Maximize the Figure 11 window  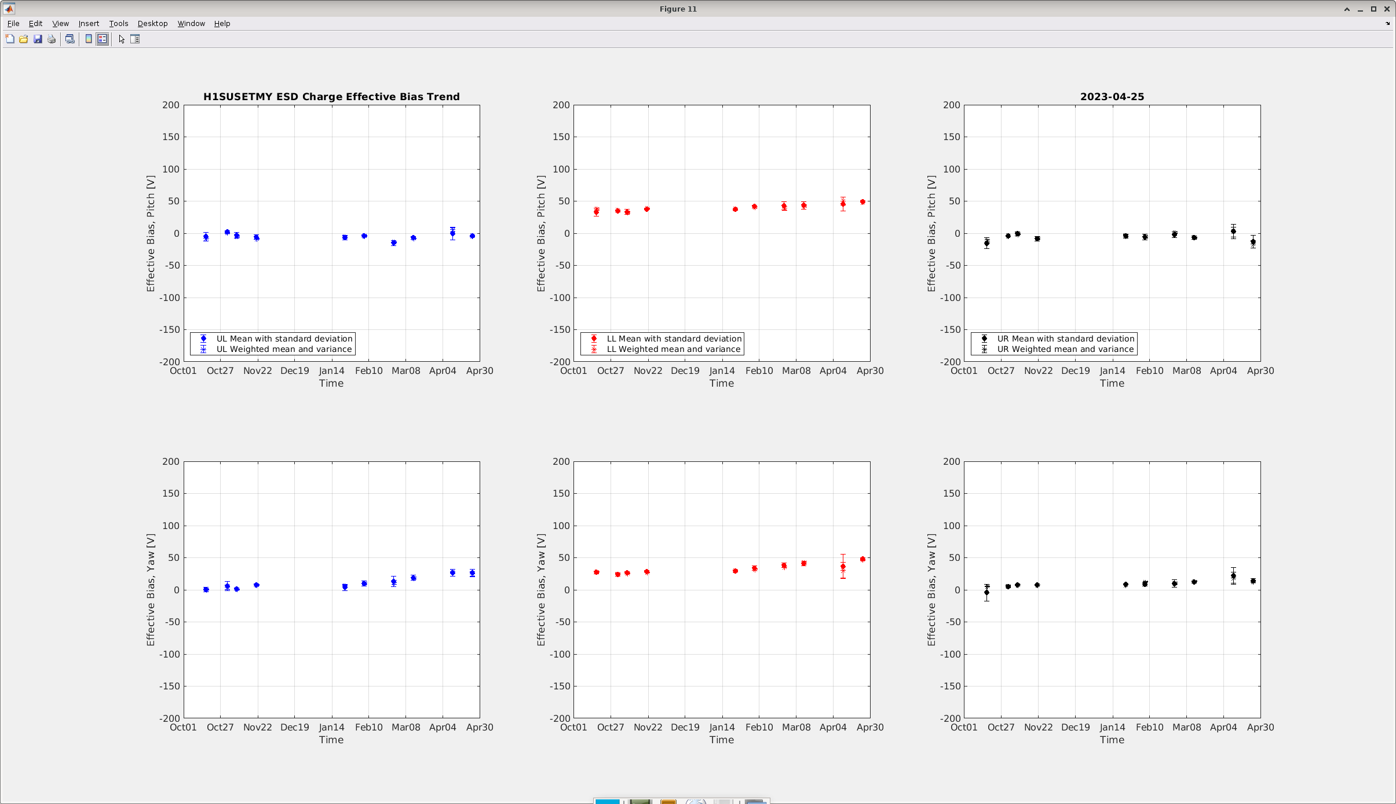1373,9
